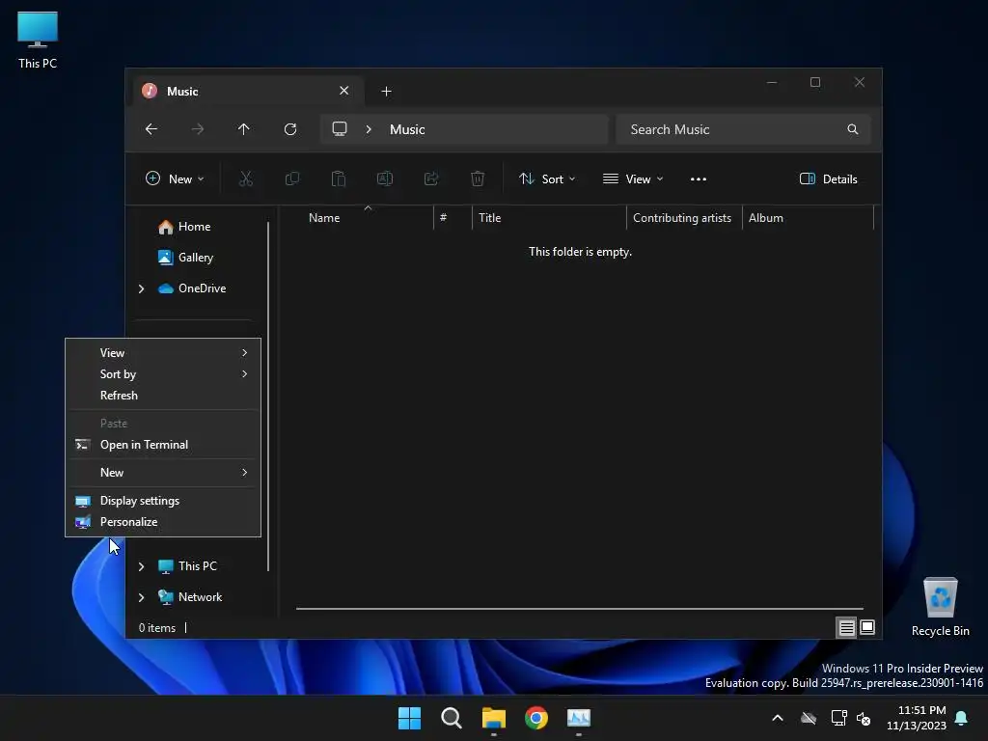Image resolution: width=988 pixels, height=741 pixels.
Task: Launch Google Chrome from the taskbar
Action: click(x=536, y=718)
